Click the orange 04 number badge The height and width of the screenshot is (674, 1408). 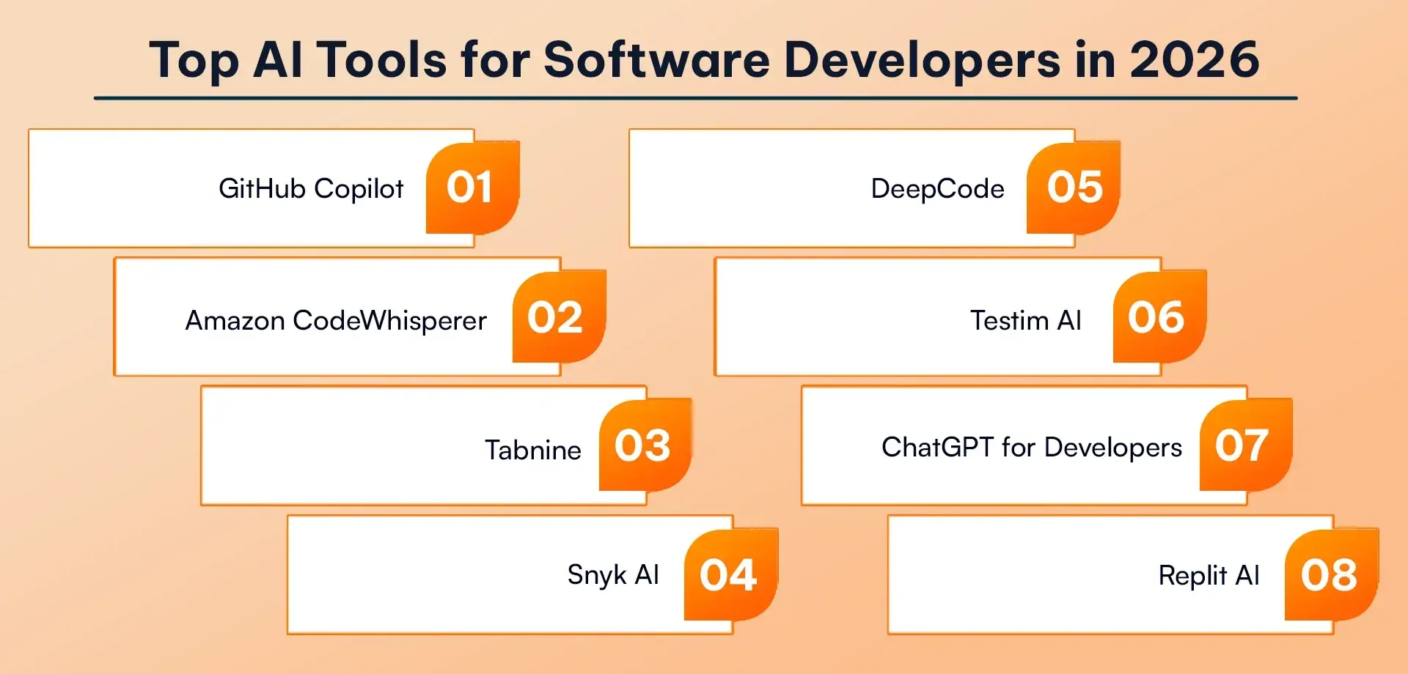pos(730,575)
